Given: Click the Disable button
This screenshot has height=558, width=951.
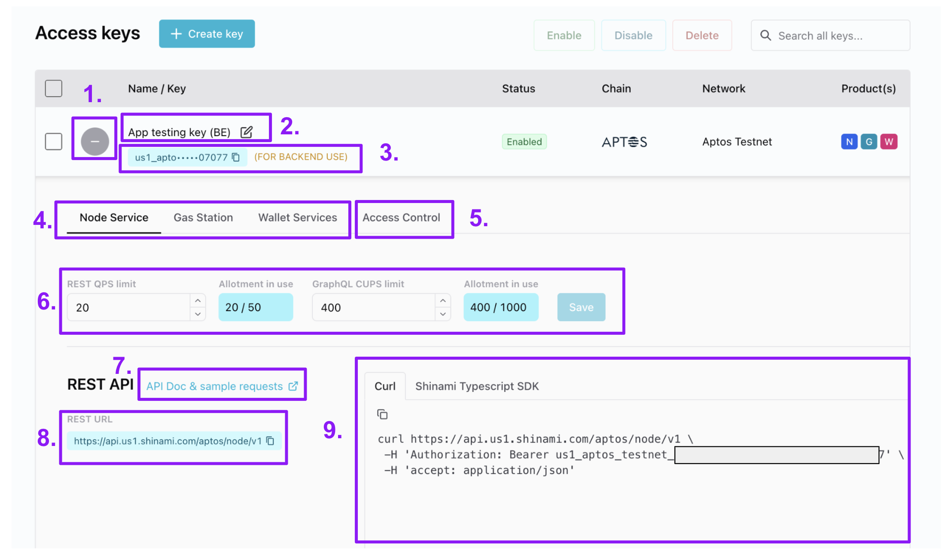Looking at the screenshot, I should 633,35.
